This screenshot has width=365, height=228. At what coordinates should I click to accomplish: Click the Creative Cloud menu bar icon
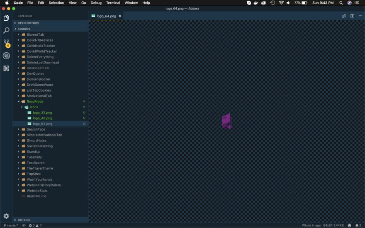(x=263, y=3)
